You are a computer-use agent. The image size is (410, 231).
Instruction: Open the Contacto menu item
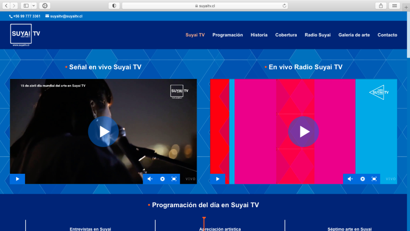tap(387, 35)
